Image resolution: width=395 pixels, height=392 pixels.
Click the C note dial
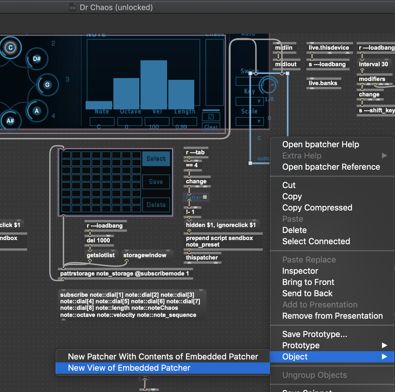11,48
